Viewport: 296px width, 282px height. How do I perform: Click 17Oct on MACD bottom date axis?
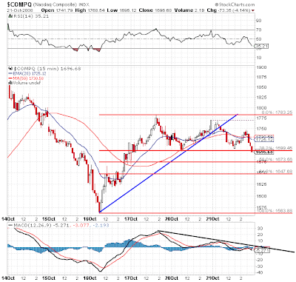coord(131,278)
